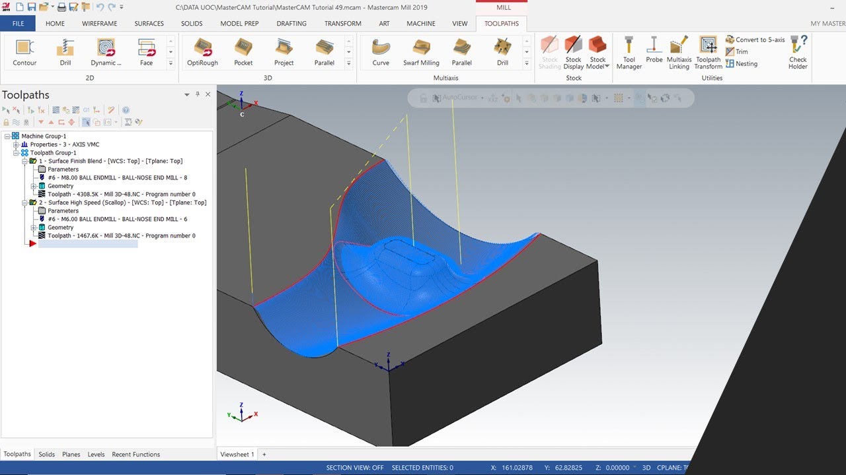Switch to the WIREFRAME ribbon tab
The width and height of the screenshot is (846, 475).
100,24
